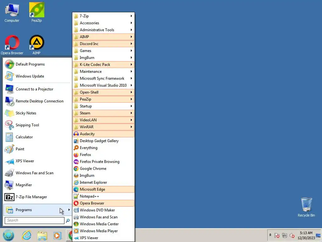Click the search magnifier button
The width and height of the screenshot is (322, 242).
pos(68,221)
